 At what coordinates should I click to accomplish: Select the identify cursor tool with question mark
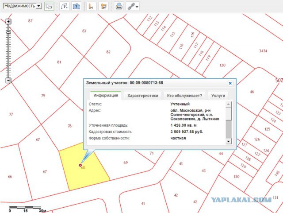[49, 6]
